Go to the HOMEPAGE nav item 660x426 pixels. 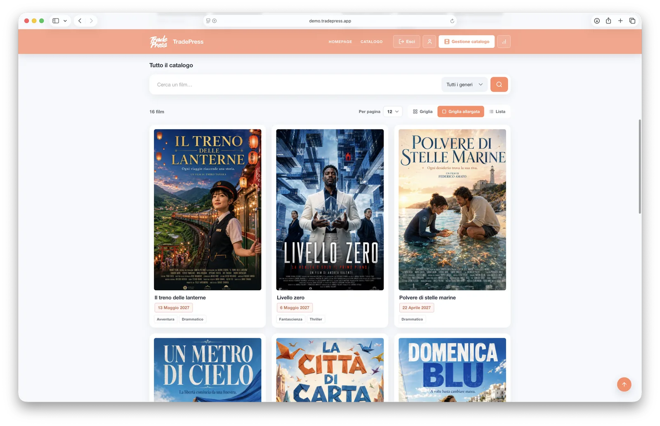340,42
